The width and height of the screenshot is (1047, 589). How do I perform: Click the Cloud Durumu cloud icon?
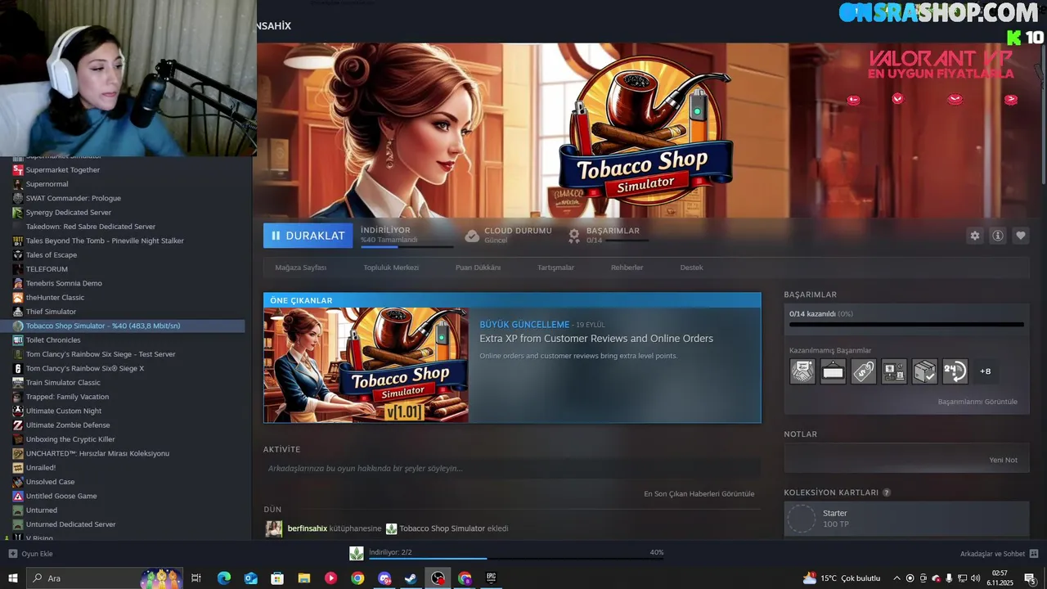(x=472, y=236)
